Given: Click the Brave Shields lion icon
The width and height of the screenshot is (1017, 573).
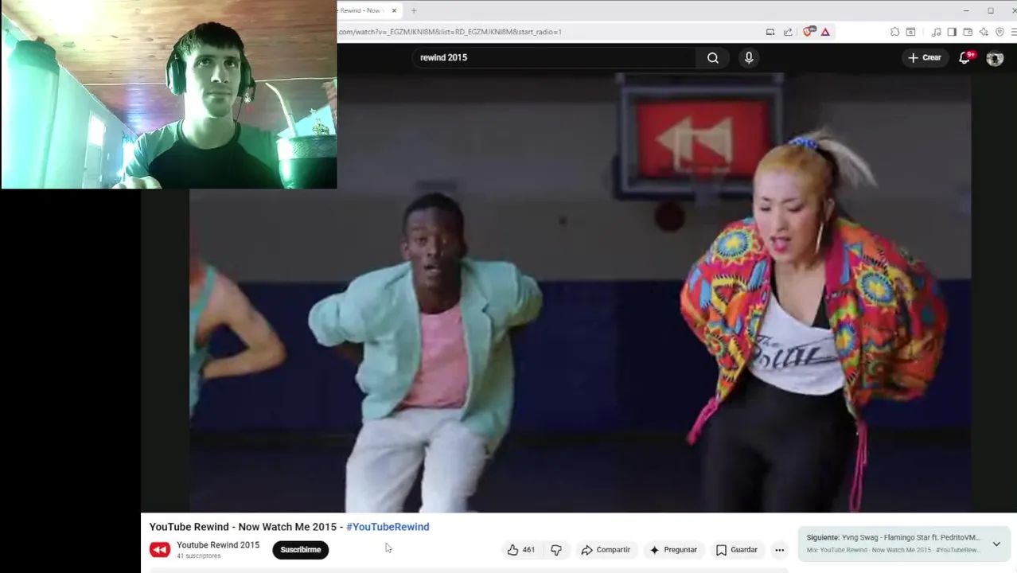Looking at the screenshot, I should tap(809, 32).
